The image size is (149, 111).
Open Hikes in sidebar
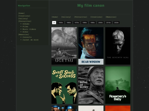pos(25,32)
